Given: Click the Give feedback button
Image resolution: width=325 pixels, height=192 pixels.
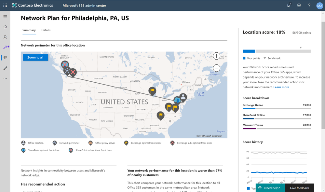Looking at the screenshot, I should (299, 188).
